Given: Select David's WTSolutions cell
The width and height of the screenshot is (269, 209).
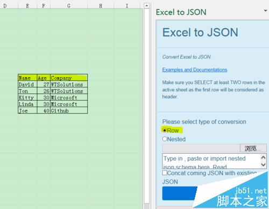Looking at the screenshot, I should coord(69,84).
